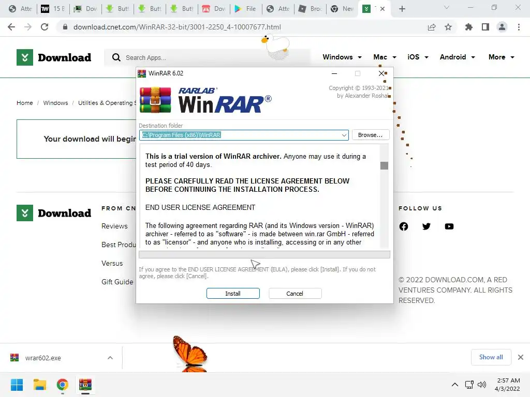Open the Chrome extensions puzzle icon
530x397 pixels.
[x=468, y=27]
